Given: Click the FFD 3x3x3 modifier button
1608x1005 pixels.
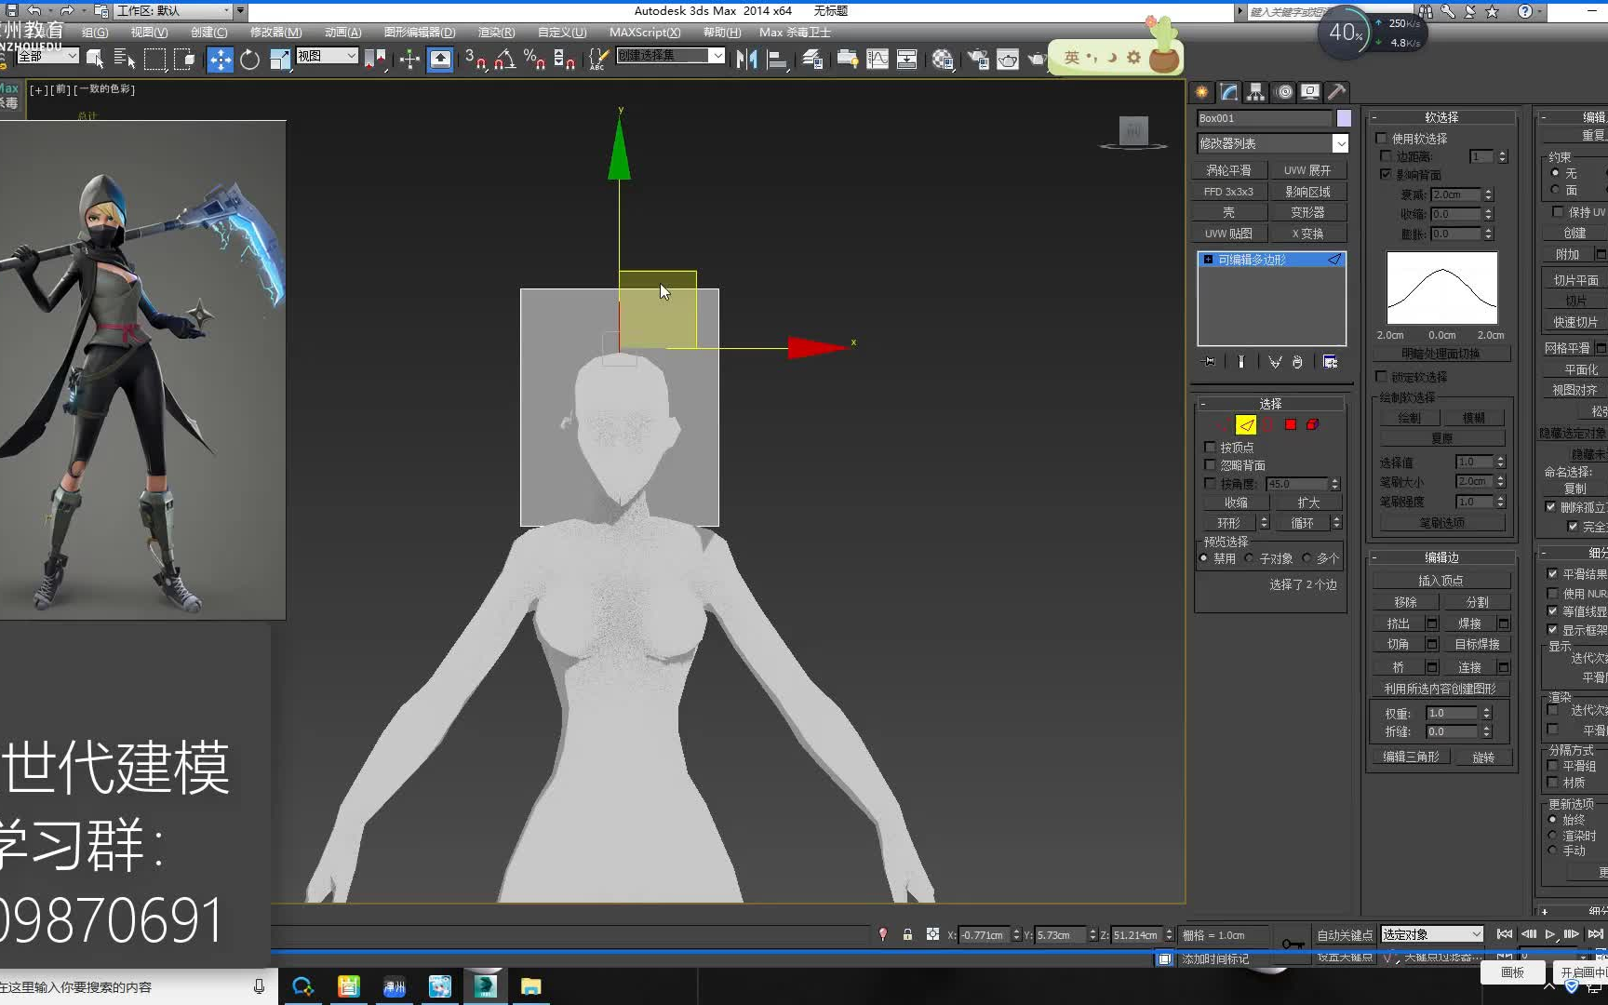Looking at the screenshot, I should tap(1229, 192).
